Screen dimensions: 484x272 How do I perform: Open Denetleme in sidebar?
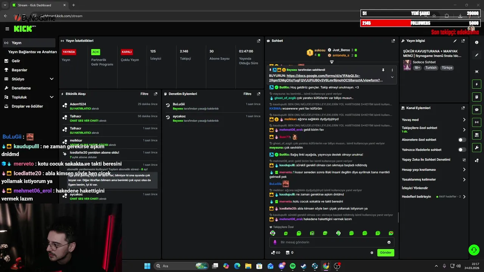click(x=29, y=88)
